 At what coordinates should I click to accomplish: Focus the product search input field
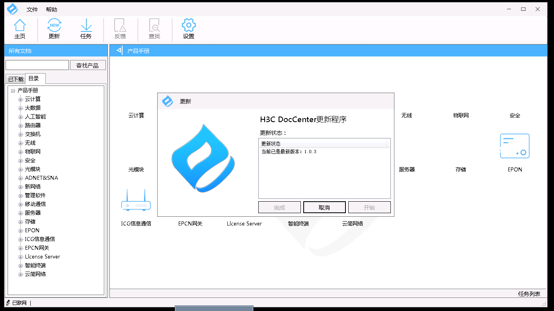pyautogui.click(x=37, y=65)
